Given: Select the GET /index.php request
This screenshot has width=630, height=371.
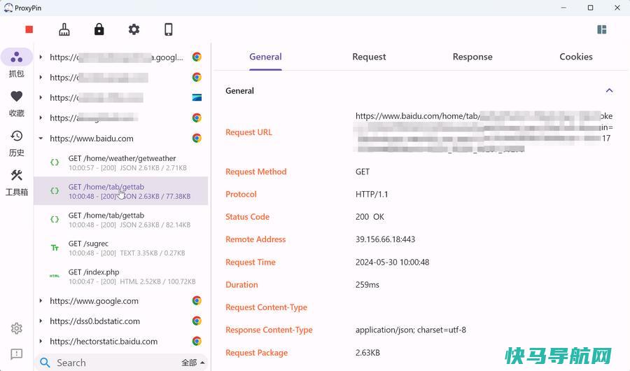Looking at the screenshot, I should (120, 276).
